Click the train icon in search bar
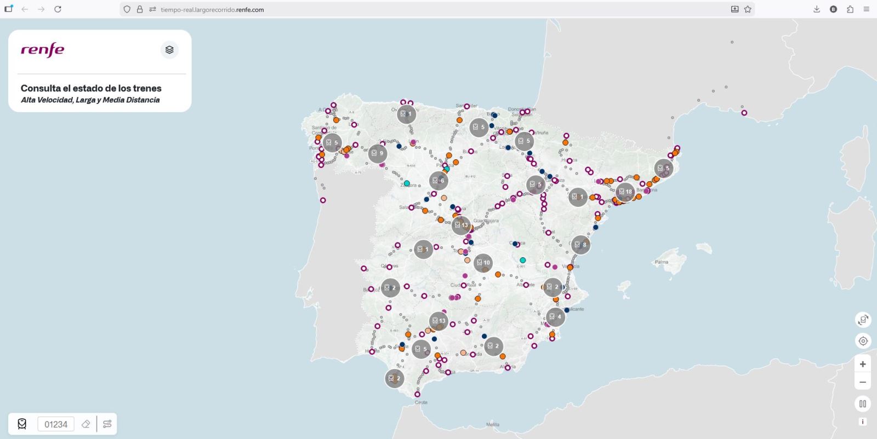 point(22,424)
